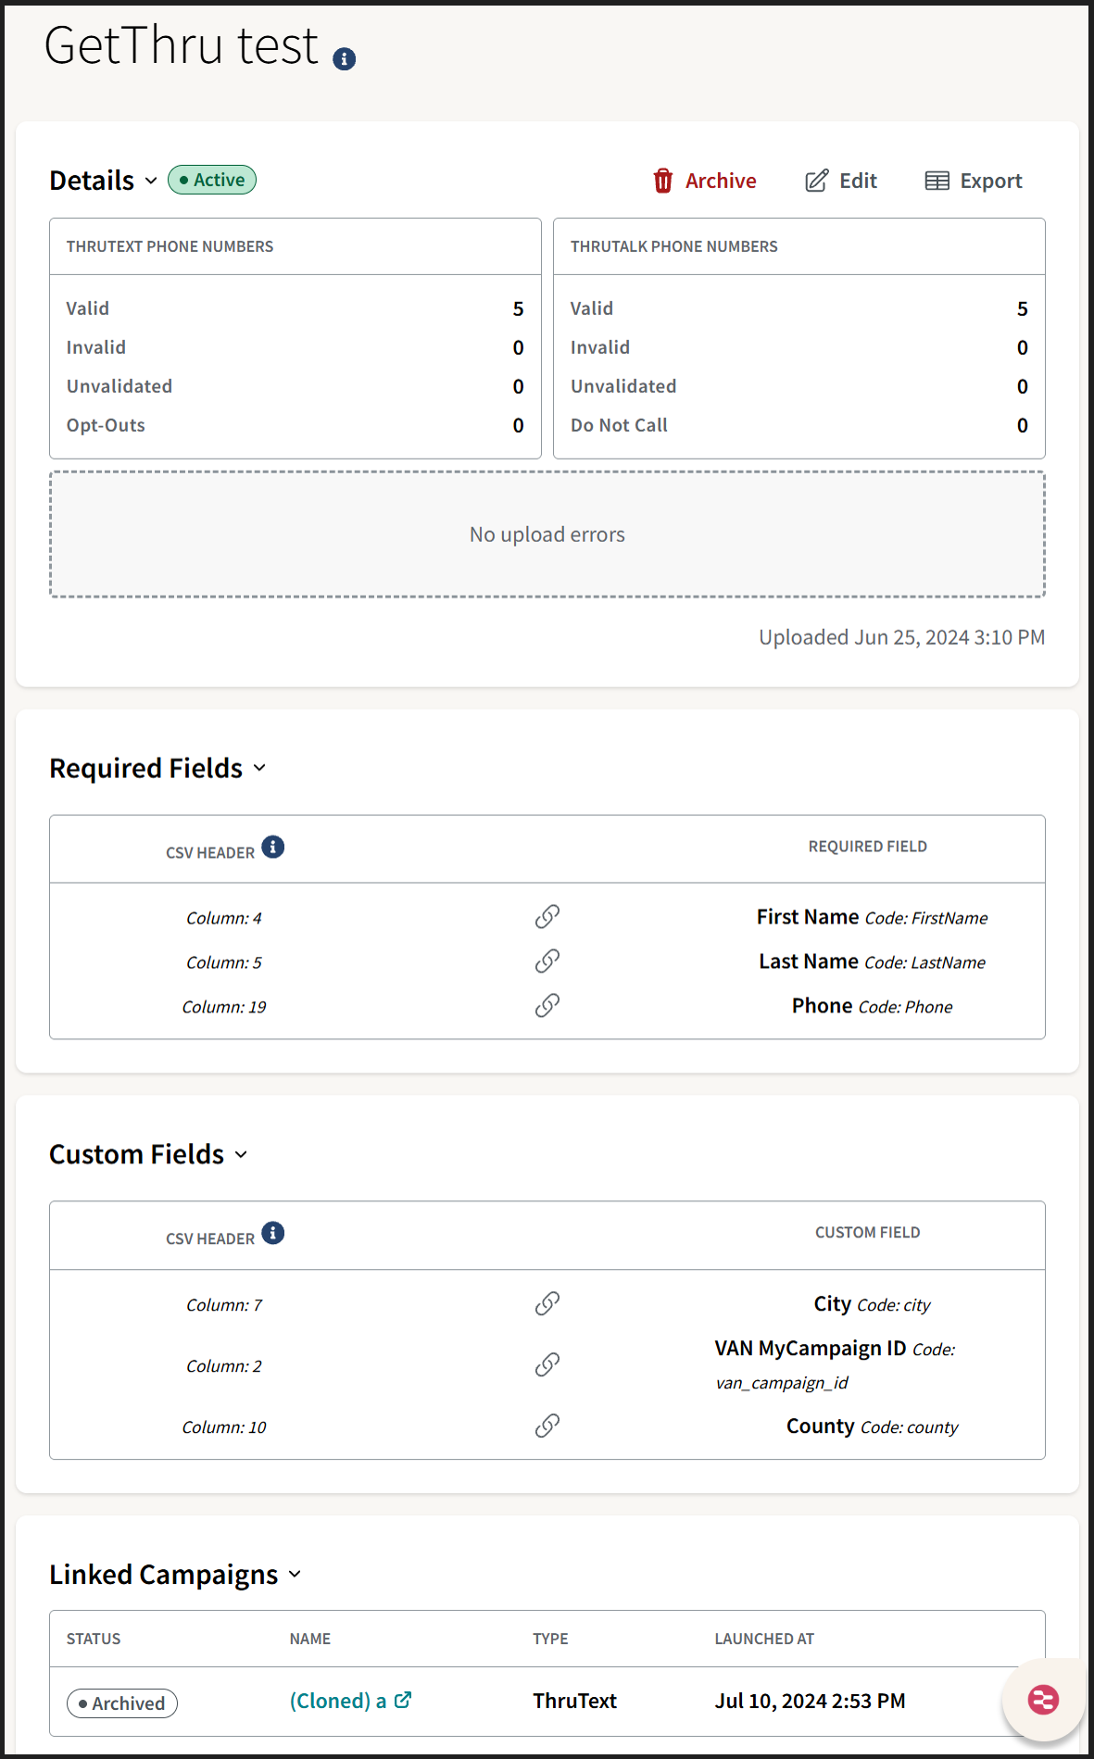
Task: Click info icon in Required Fields CSV header
Action: tap(273, 847)
